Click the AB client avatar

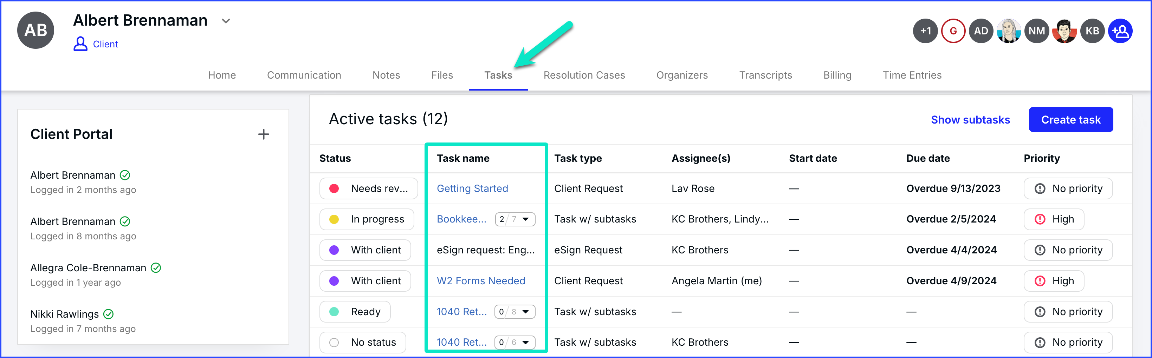[36, 30]
